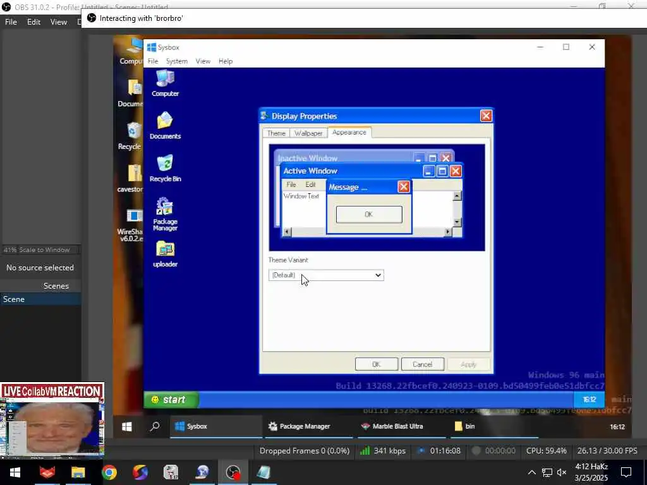Screen dimensions: 647x485
Task: Click the OBS Studio icon on host taskbar
Action: pyautogui.click(x=233, y=472)
